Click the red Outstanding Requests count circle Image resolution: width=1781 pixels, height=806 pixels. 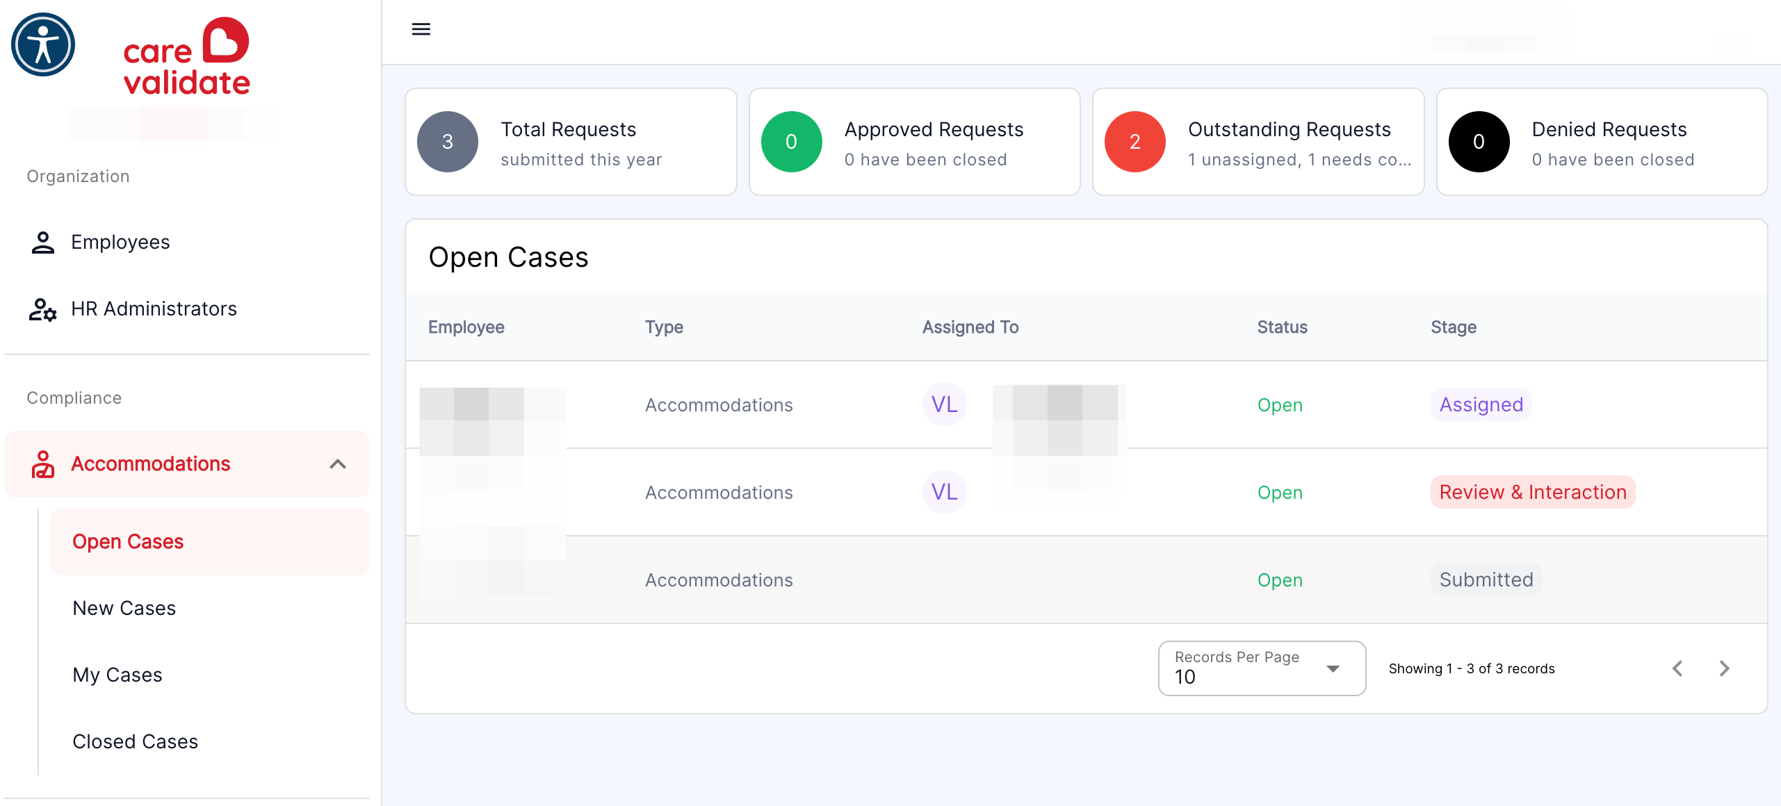1135,142
